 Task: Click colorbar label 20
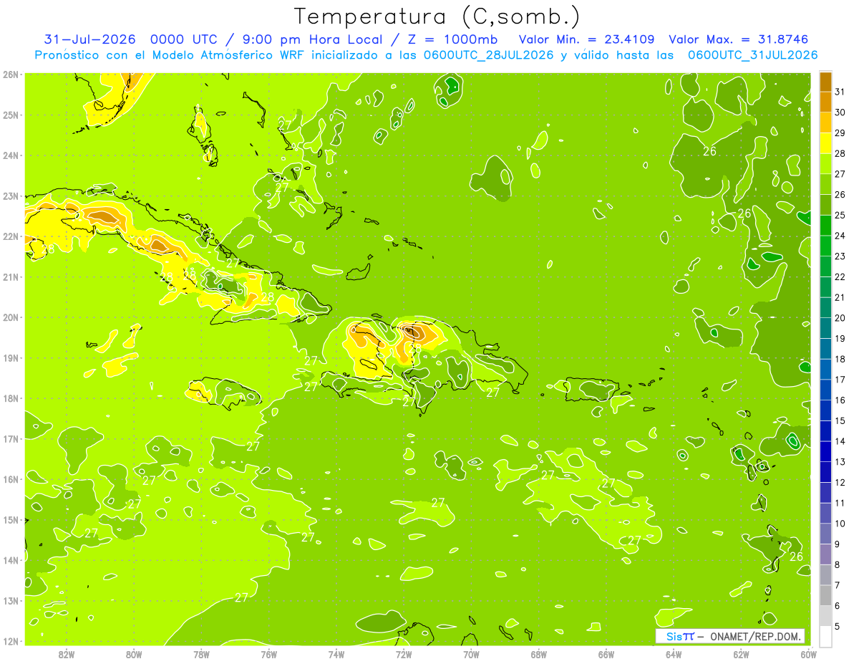[840, 318]
